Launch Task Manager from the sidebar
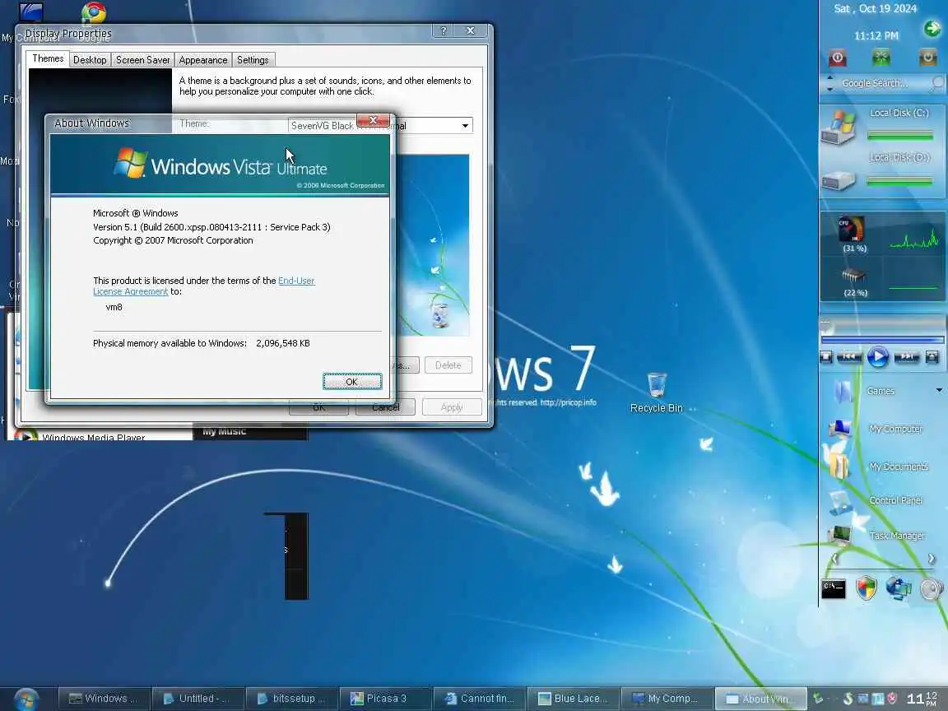 click(839, 535)
